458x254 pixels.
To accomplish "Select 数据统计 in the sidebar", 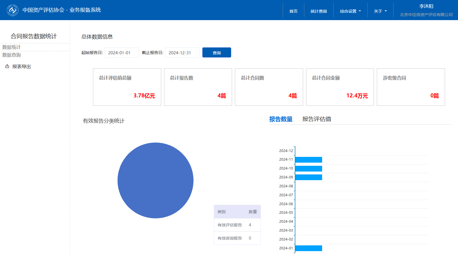I will click(x=12, y=47).
